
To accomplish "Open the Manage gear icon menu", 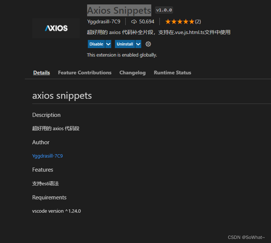I will (148, 44).
